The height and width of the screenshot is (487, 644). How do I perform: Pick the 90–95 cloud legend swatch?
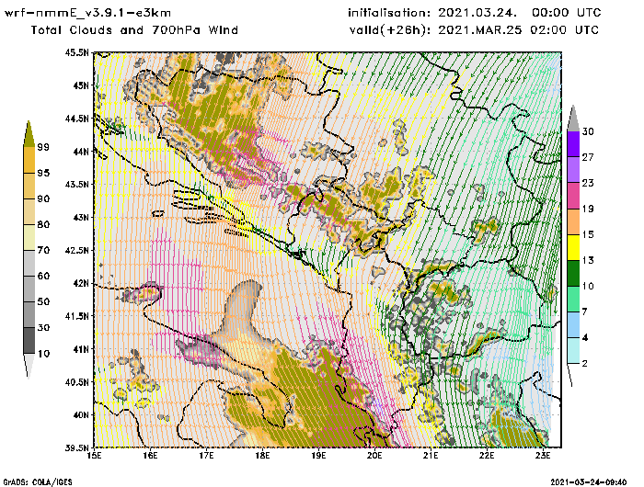coord(29,186)
